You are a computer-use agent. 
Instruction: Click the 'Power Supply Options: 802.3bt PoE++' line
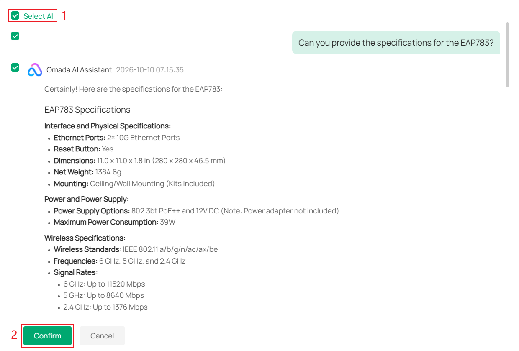click(x=196, y=211)
